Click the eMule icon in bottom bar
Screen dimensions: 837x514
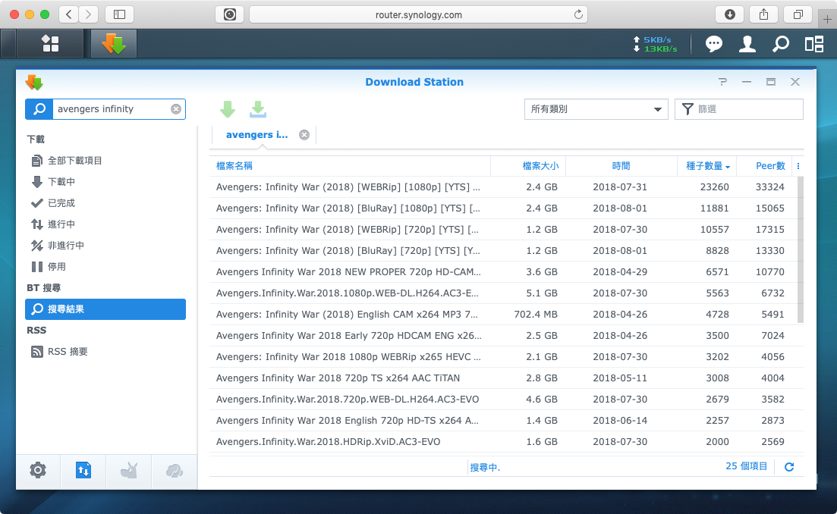tap(174, 470)
